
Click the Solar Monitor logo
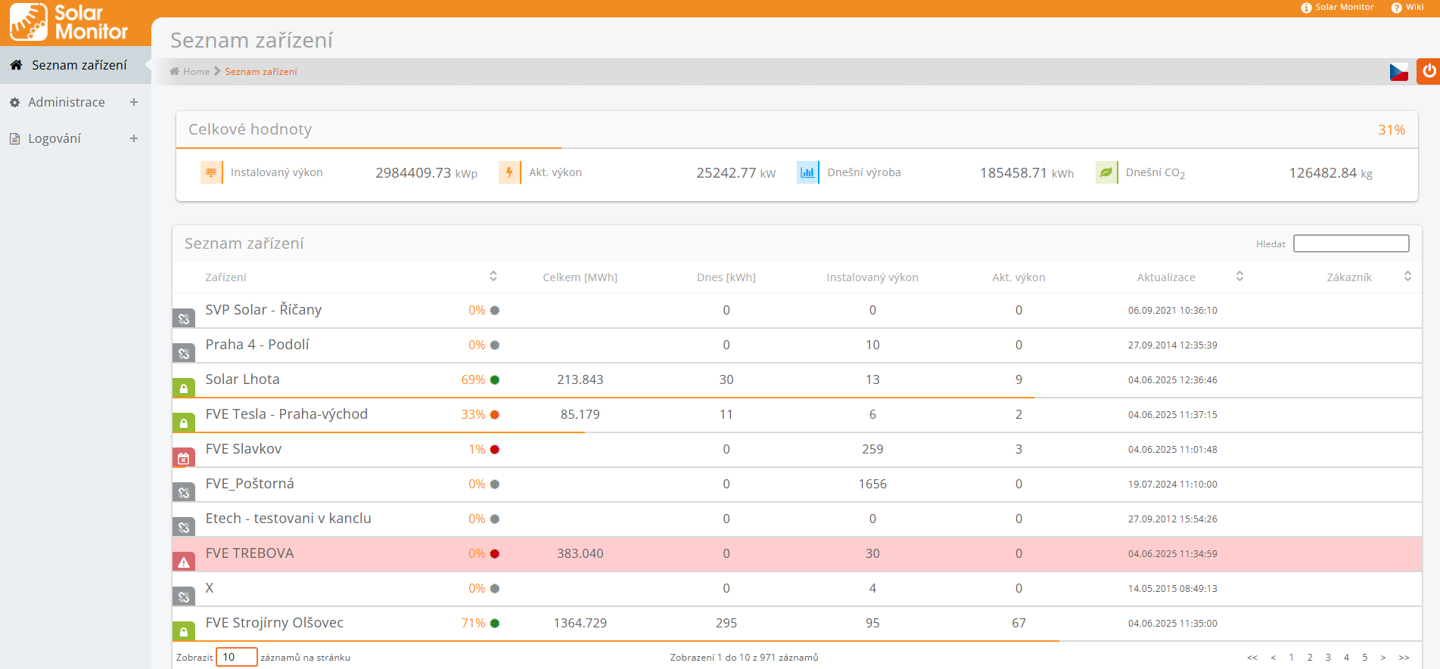(x=69, y=23)
